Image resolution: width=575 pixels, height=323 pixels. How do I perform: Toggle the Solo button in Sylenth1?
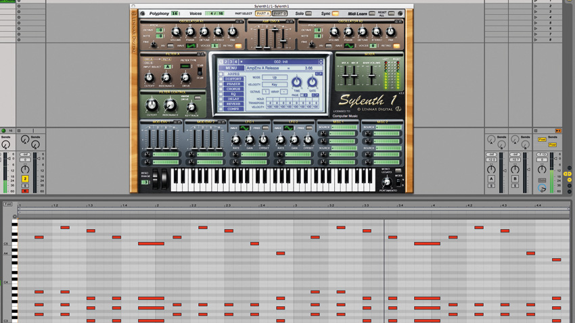click(x=308, y=14)
